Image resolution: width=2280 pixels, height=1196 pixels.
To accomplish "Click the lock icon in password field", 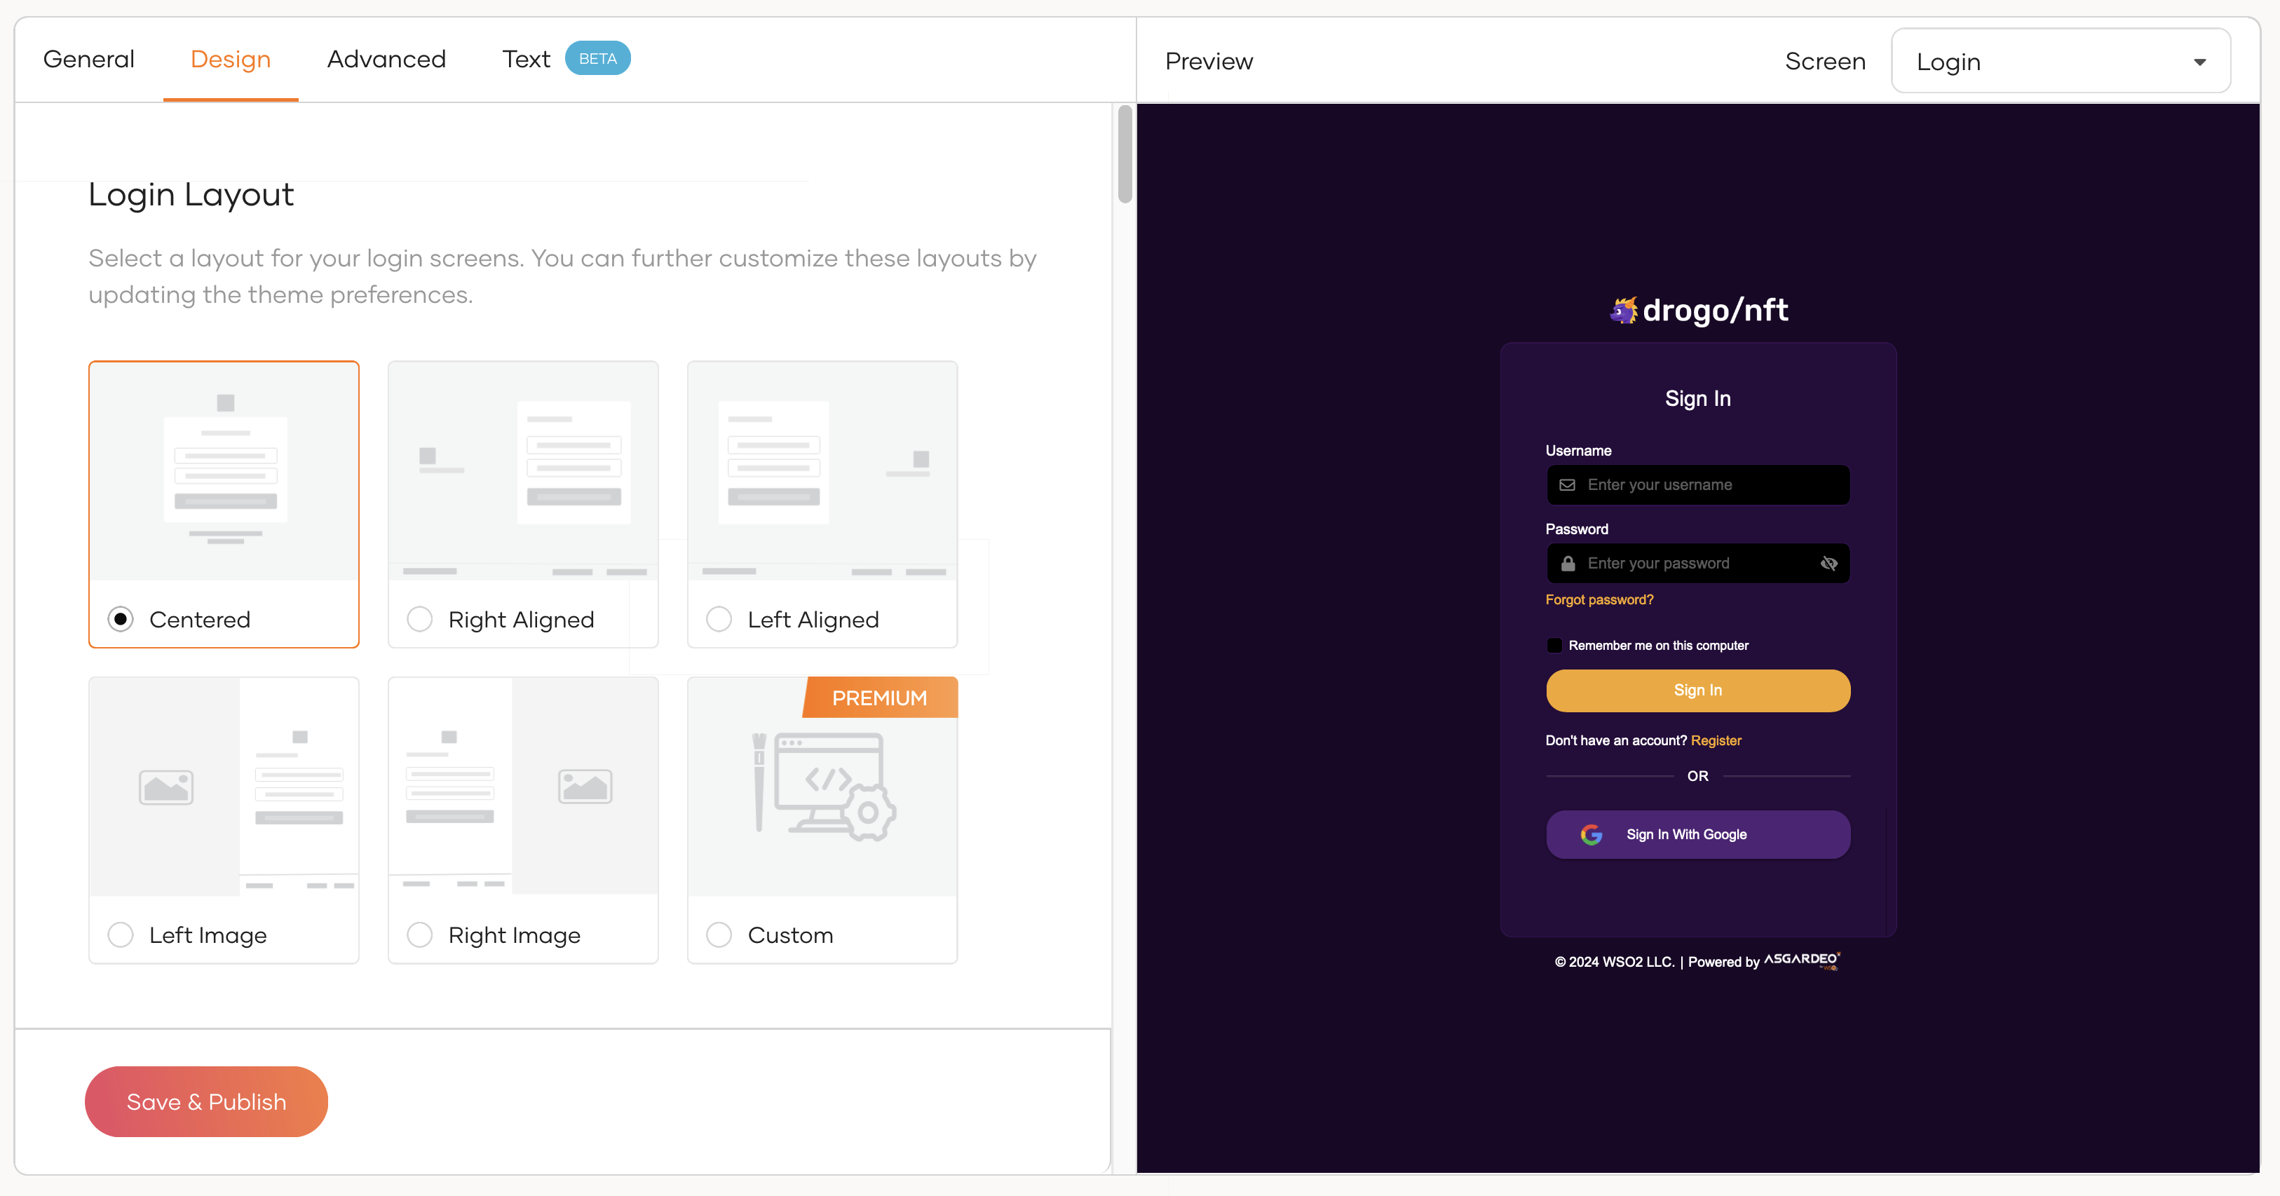I will coord(1568,564).
